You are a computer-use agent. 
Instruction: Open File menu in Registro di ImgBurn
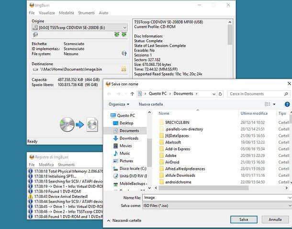click(32, 165)
